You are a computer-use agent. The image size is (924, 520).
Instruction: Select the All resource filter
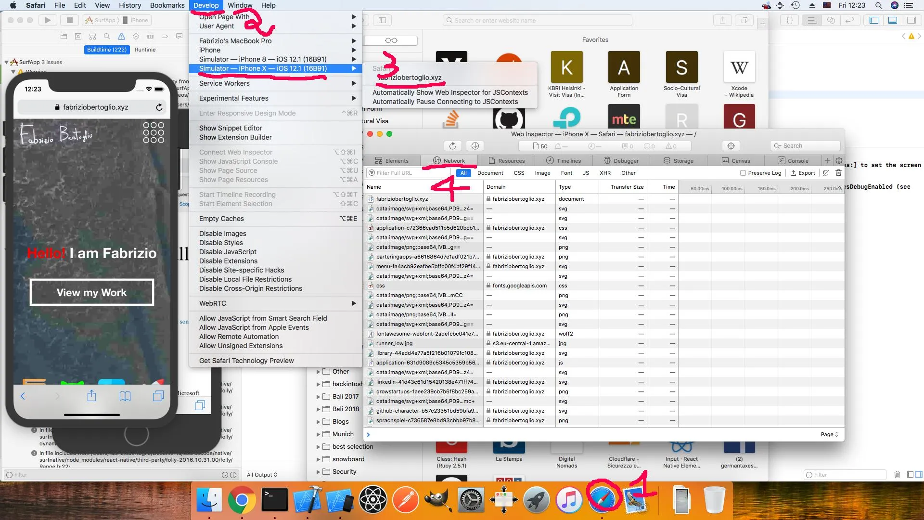tap(463, 173)
